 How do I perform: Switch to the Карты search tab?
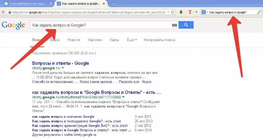pos(114,40)
